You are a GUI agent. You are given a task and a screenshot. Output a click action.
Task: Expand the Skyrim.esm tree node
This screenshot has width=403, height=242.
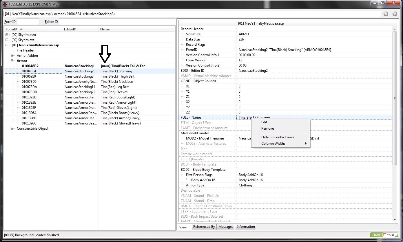click(x=7, y=34)
